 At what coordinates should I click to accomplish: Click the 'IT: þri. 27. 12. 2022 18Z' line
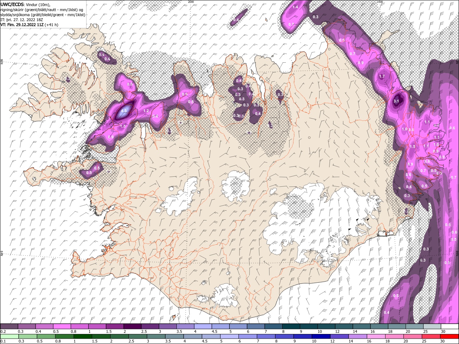(21, 20)
